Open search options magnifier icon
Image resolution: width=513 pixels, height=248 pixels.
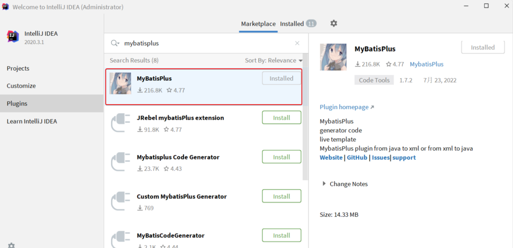115,43
